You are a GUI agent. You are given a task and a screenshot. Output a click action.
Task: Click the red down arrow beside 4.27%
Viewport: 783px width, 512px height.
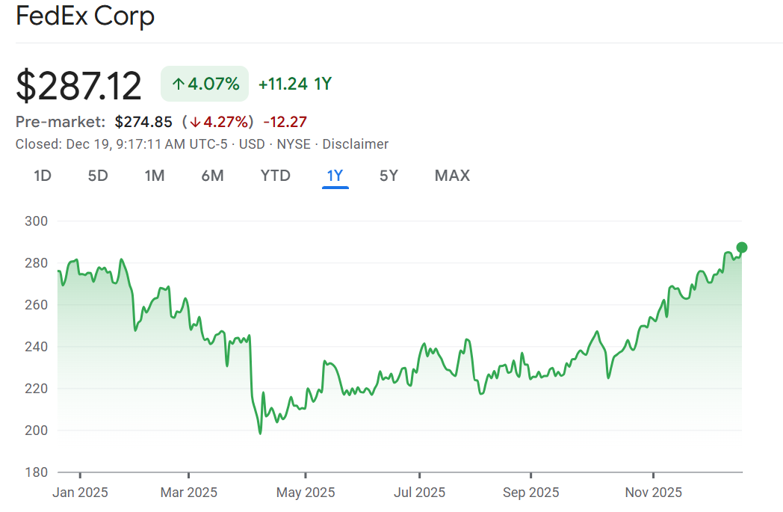[x=194, y=122]
